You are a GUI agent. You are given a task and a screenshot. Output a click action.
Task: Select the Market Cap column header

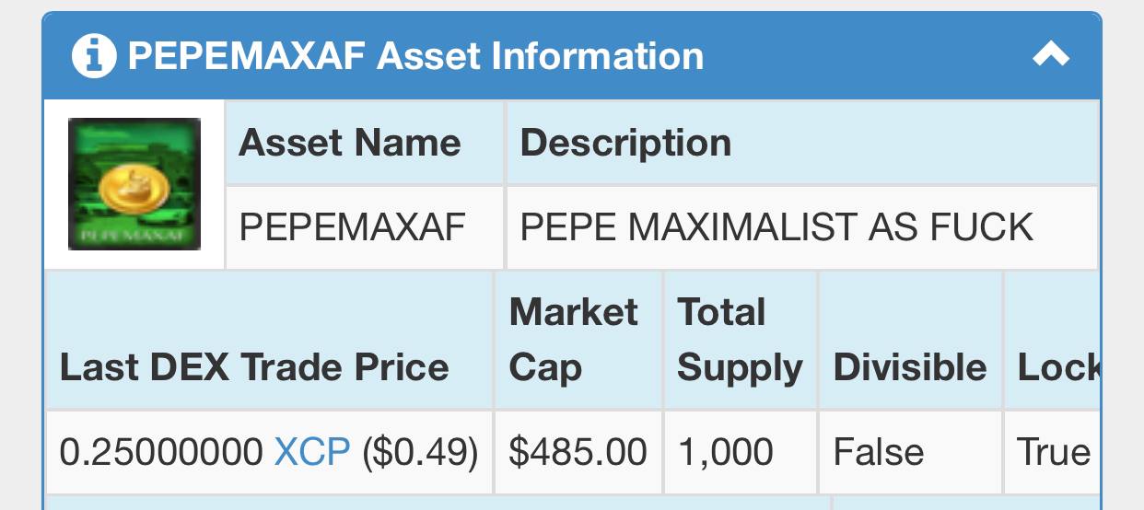coord(573,340)
